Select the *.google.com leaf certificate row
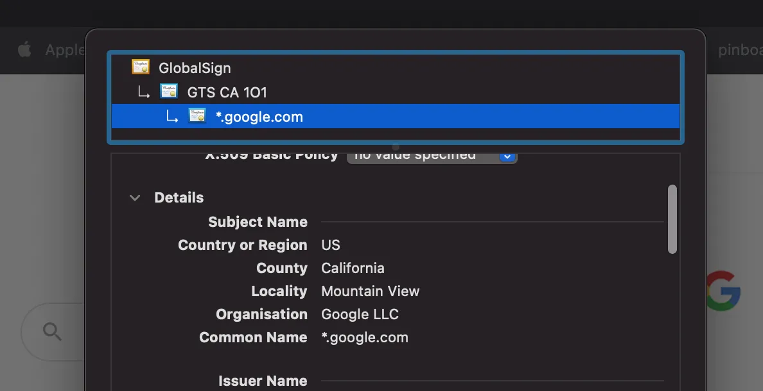The width and height of the screenshot is (763, 391). coord(395,116)
